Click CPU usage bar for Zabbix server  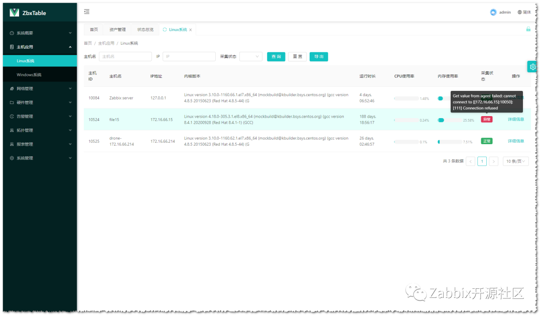click(406, 98)
